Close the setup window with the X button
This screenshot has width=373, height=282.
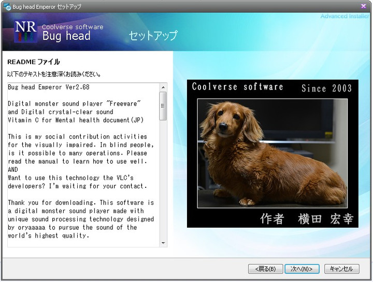tap(363, 6)
